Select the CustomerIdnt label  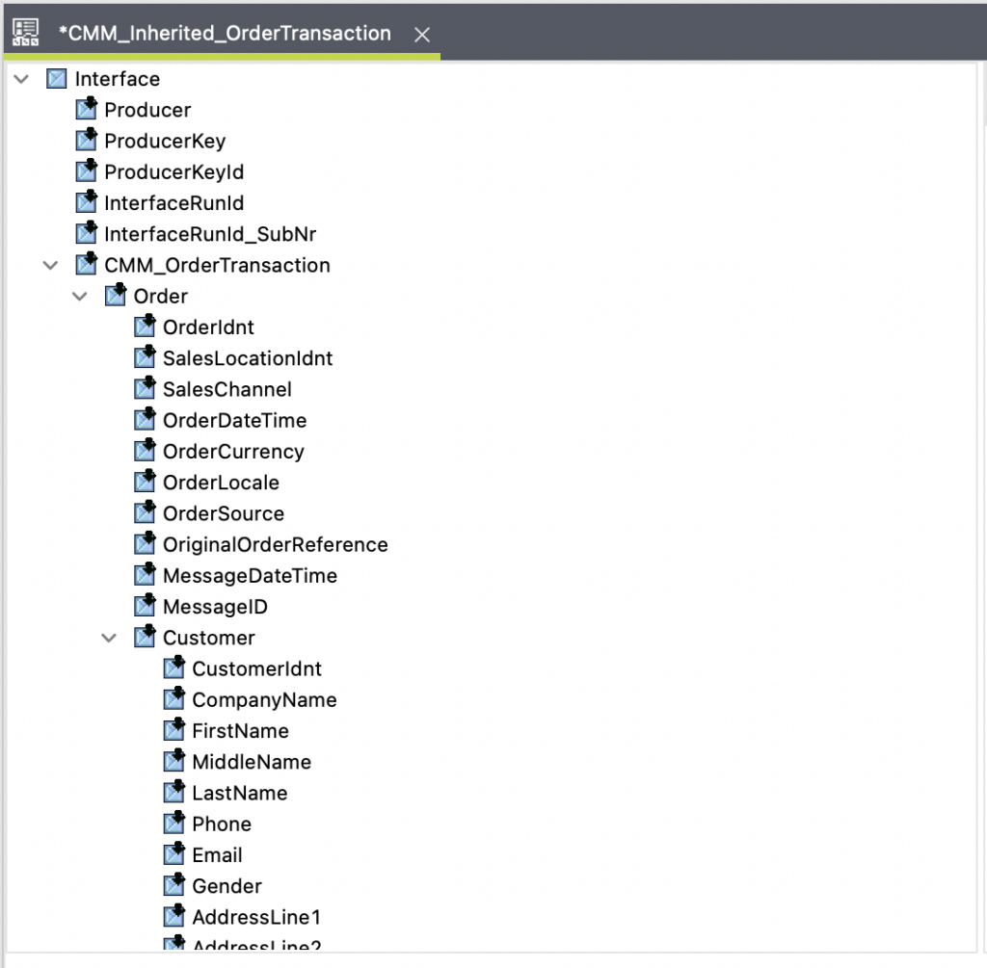point(256,668)
